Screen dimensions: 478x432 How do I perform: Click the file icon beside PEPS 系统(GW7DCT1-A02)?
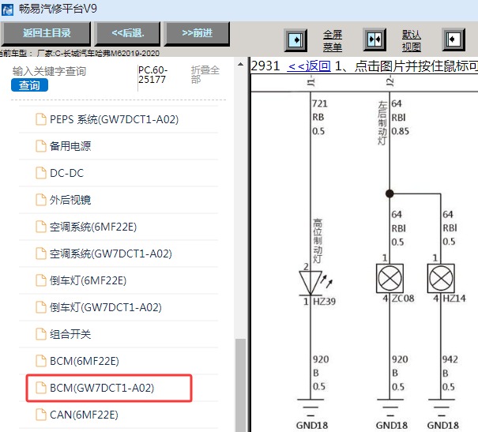[41, 119]
